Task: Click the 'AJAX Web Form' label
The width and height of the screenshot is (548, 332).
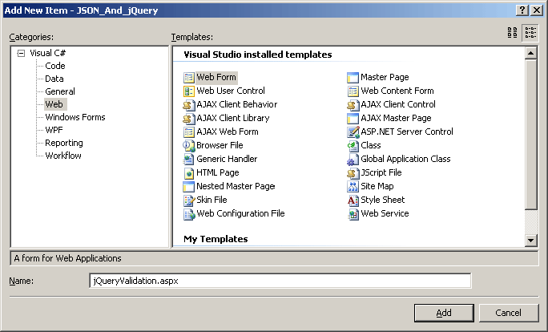Action: pos(228,132)
